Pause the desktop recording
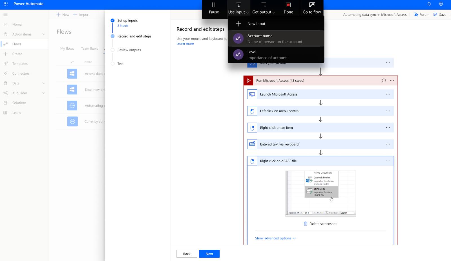The image size is (451, 261). coord(214,8)
